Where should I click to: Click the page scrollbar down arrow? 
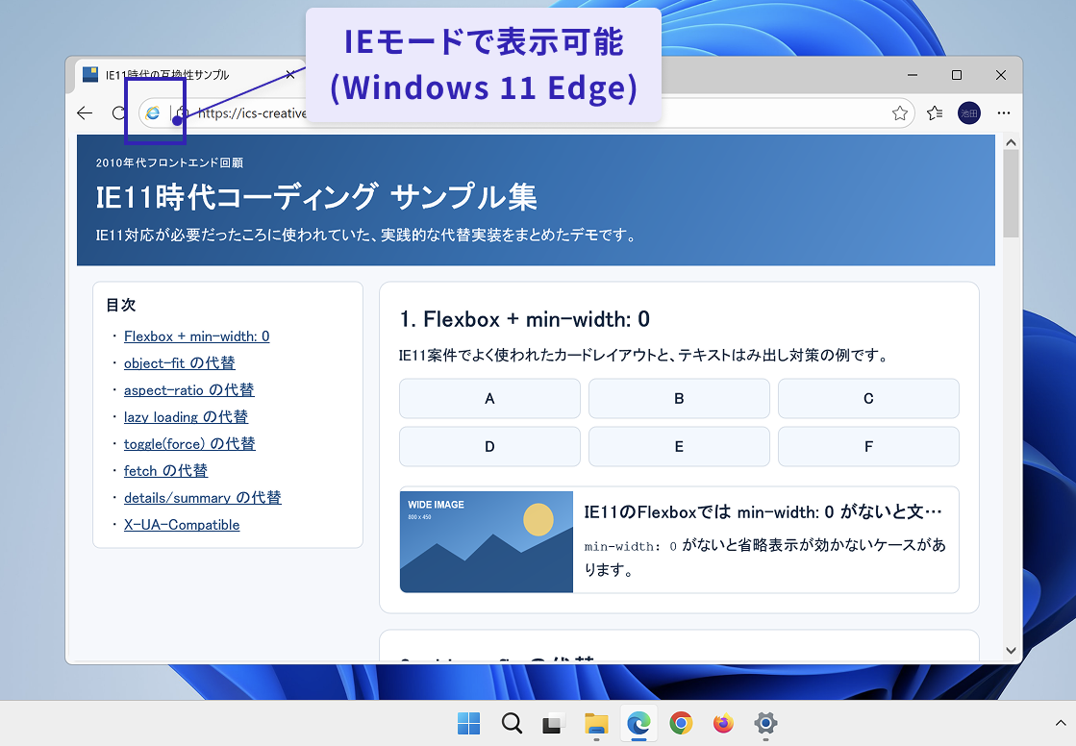click(x=1011, y=651)
